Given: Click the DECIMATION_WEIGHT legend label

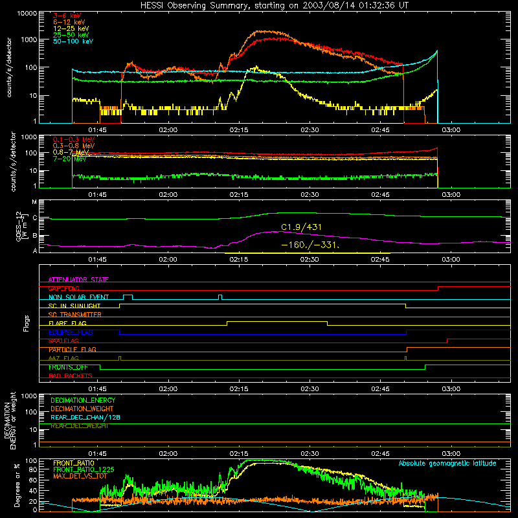Looking at the screenshot, I should pos(82,409).
